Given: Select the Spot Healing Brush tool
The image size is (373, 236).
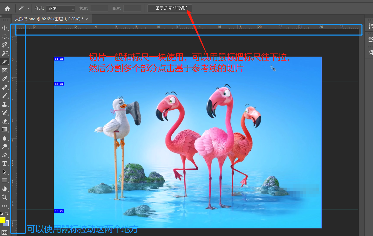Looking at the screenshot, I should (4, 87).
